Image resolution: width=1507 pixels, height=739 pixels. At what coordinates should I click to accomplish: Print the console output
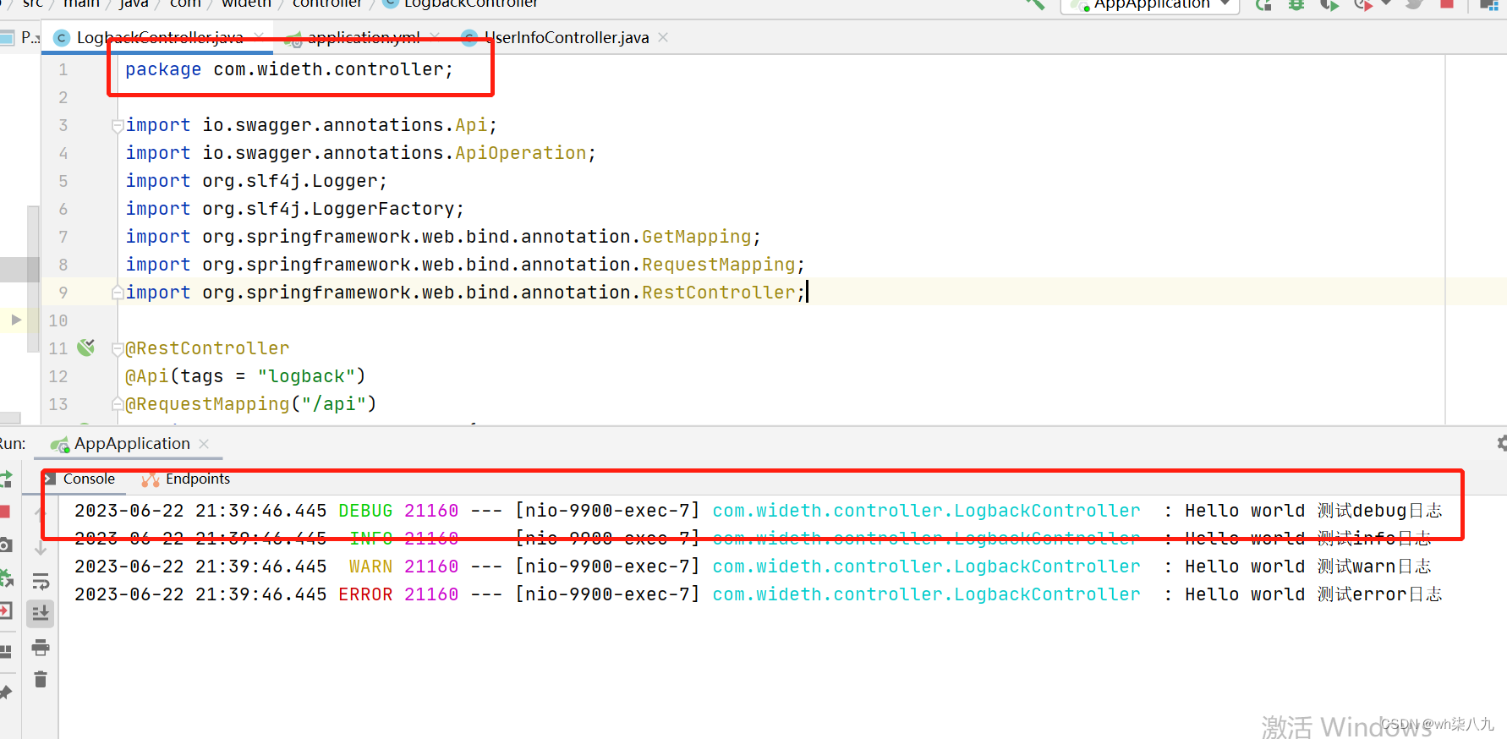(40, 648)
